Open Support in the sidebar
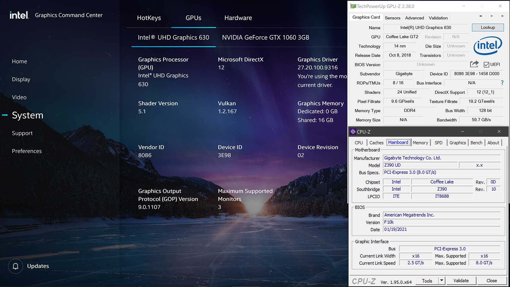 coord(22,133)
